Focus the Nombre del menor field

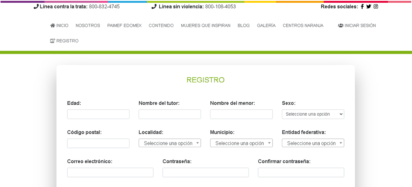(241, 114)
